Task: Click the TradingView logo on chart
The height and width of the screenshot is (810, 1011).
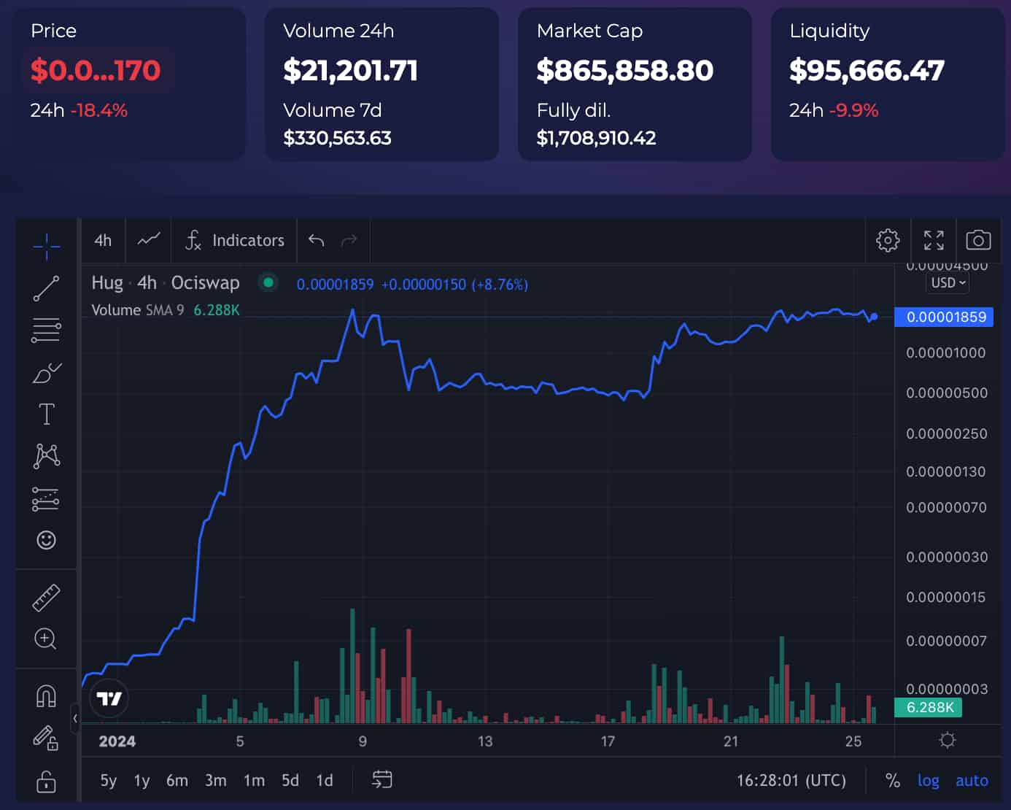Action: click(x=109, y=698)
